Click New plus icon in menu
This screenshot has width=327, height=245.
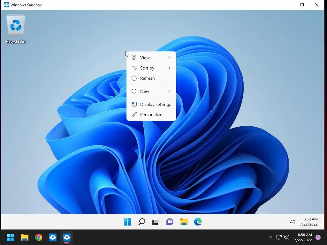click(x=134, y=91)
